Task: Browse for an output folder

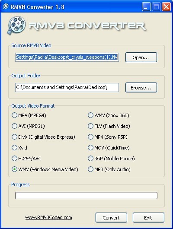Action: 141,87
